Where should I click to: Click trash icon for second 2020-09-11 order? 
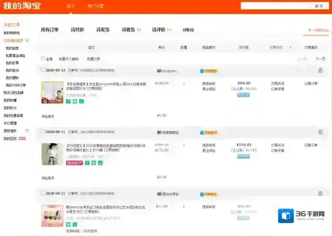click(321, 132)
